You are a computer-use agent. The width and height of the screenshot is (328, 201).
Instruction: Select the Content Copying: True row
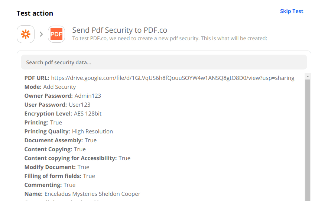pyautogui.click(x=55, y=149)
